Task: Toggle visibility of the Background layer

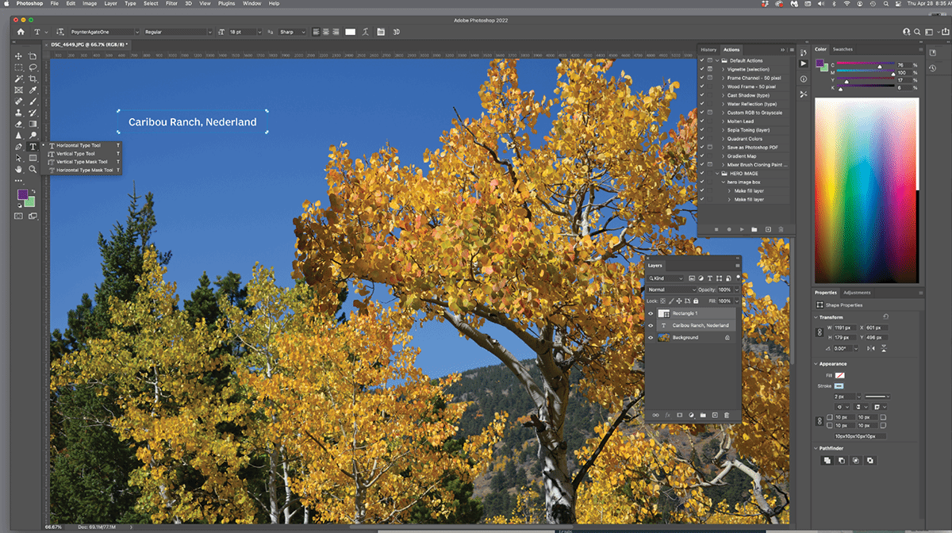Action: (651, 337)
